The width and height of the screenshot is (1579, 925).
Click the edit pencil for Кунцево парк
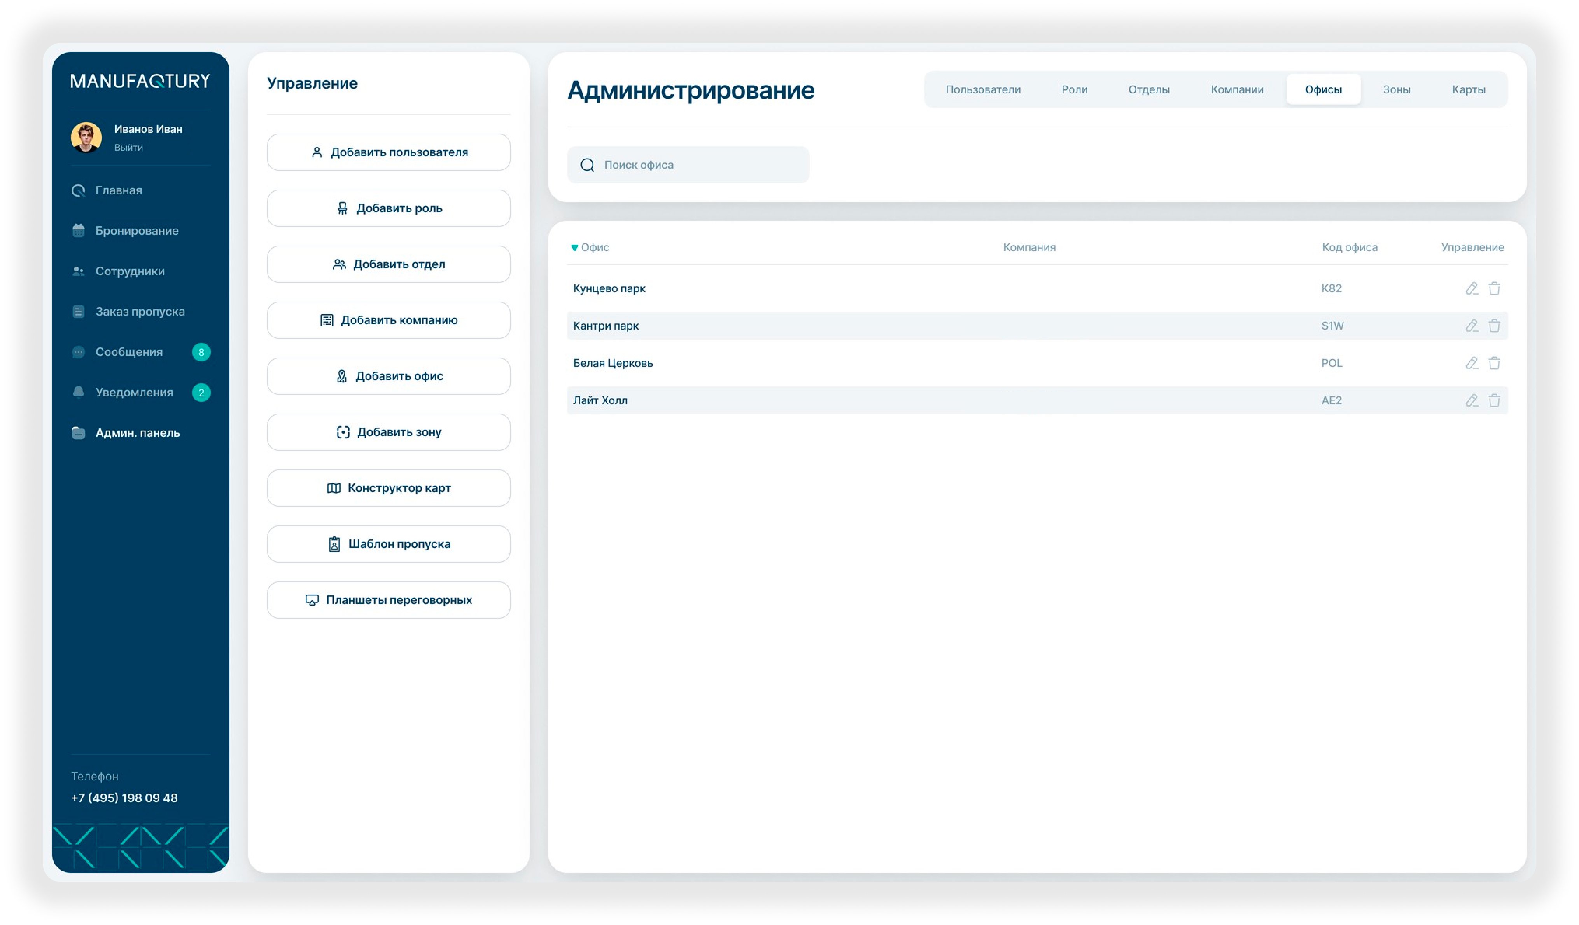1471,288
